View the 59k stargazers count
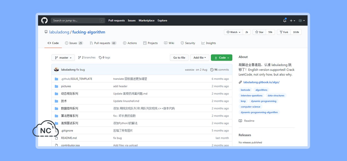Image resolution: width=347 pixels, height=161 pixels. tap(270, 32)
